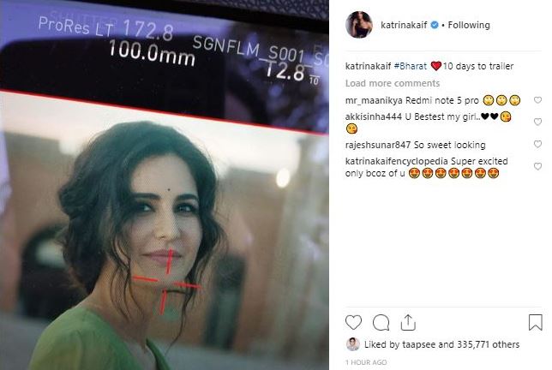Screen dimensions: 552x370
Task: Expand Load more comments
Action: (393, 83)
